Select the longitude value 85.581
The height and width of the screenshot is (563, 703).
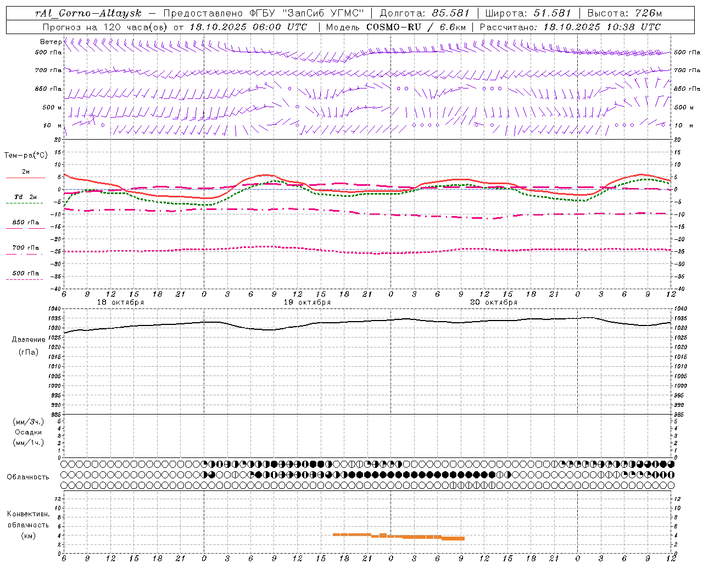tap(451, 13)
